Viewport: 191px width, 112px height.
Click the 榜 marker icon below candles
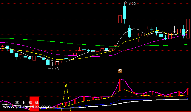[x=120, y=71]
